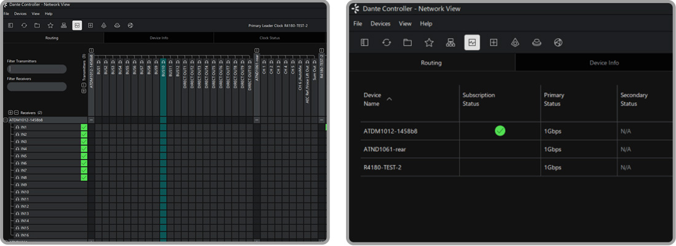The image size is (676, 246).
Task: Click the green check next to IN3
Action: point(84,141)
